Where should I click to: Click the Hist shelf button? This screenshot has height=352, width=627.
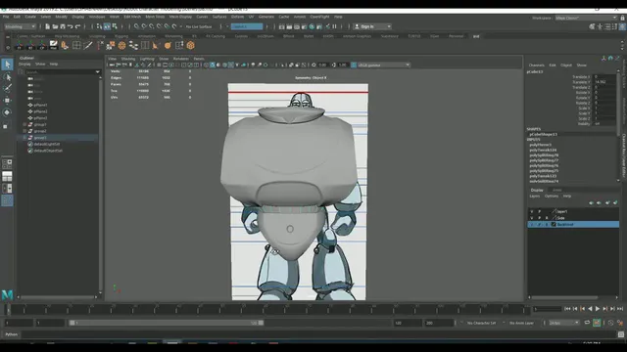(x=53, y=45)
